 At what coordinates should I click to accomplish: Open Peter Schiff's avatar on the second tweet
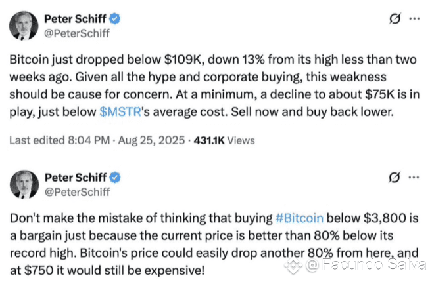coord(24,184)
